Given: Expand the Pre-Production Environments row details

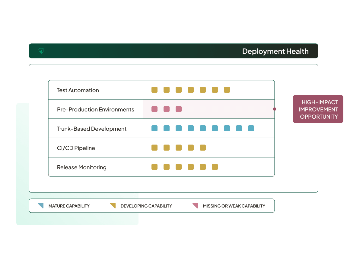Looking at the screenshot, I should point(95,109).
